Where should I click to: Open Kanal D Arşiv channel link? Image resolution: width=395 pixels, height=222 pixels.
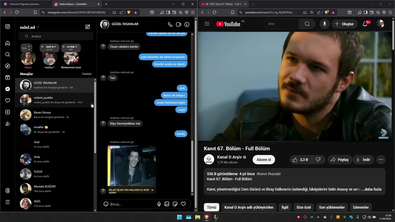tap(229, 157)
